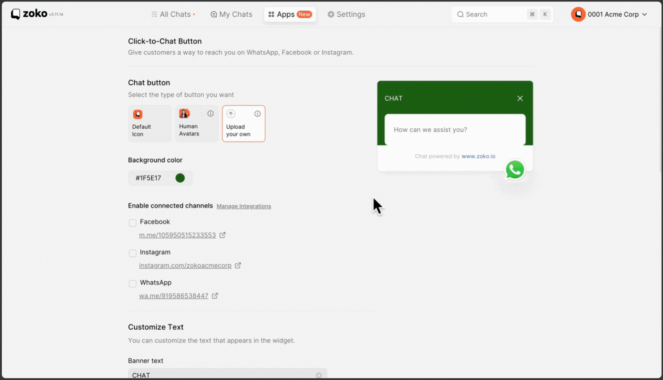This screenshot has height=380, width=663.
Task: Click the New badge on Apps
Action: click(304, 14)
